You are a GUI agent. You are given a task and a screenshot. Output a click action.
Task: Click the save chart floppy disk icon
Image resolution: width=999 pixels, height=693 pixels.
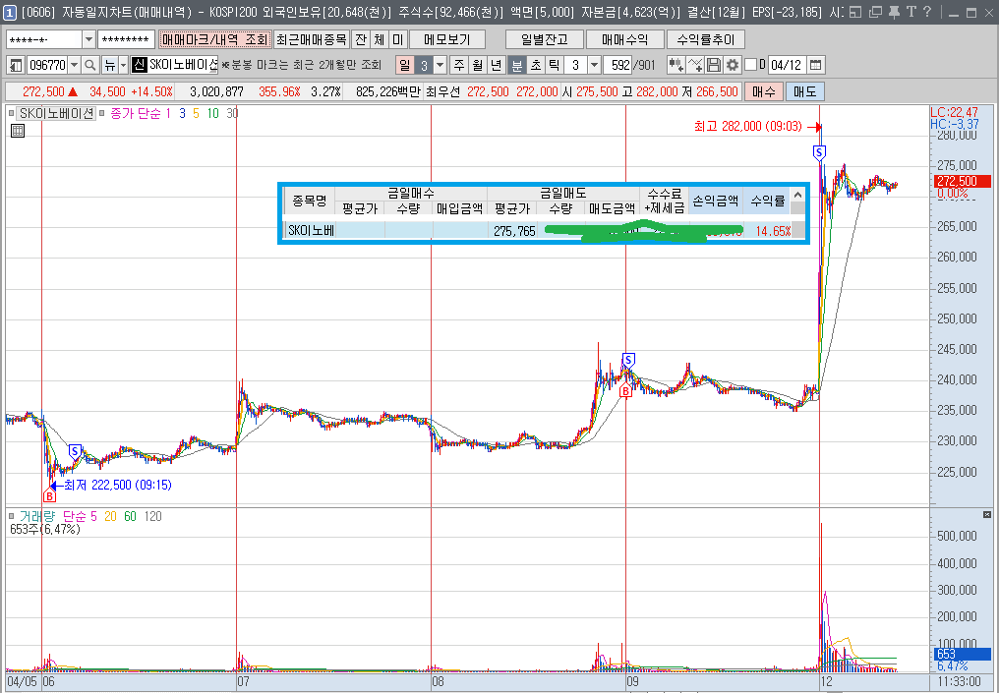point(714,65)
